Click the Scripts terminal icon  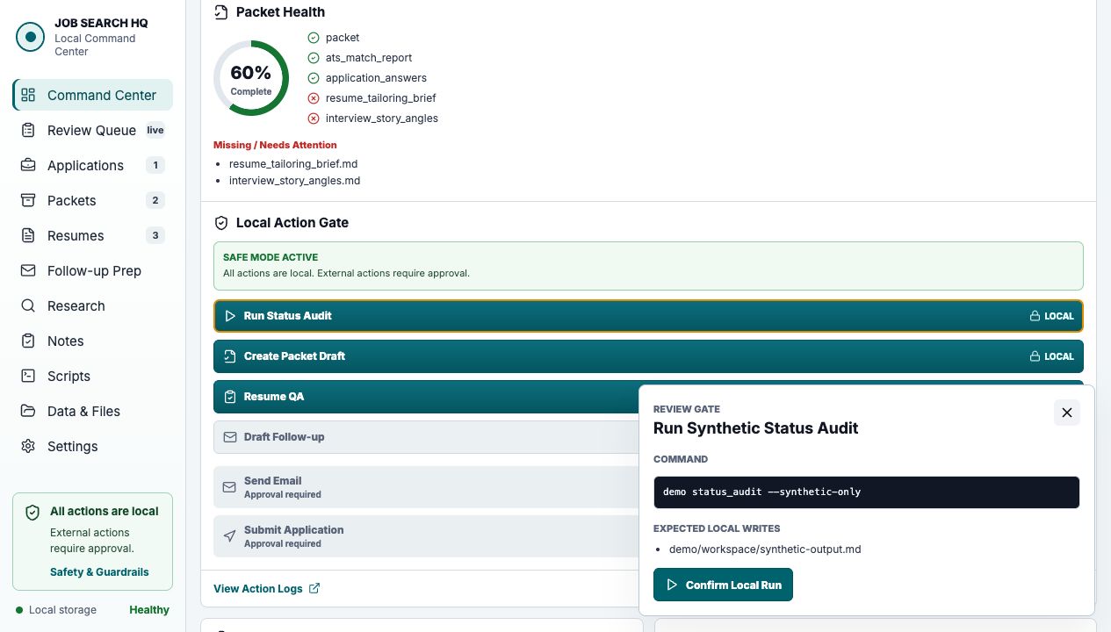28,376
